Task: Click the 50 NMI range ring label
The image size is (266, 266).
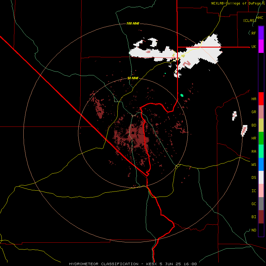Action: click(133, 78)
